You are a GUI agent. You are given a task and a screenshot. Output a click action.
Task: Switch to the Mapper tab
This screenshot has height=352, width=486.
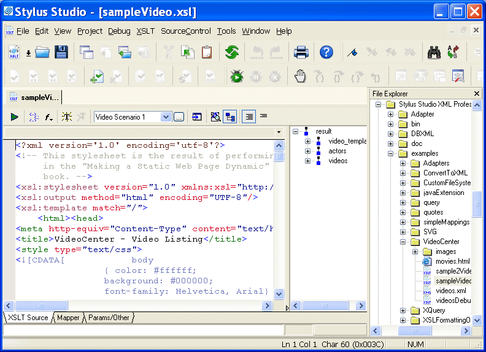pos(69,318)
